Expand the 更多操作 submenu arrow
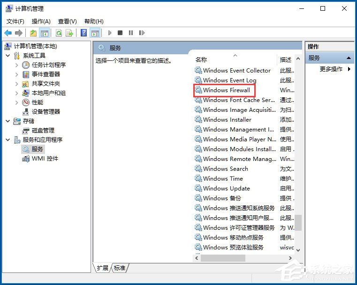This screenshot has width=357, height=285. (x=349, y=69)
